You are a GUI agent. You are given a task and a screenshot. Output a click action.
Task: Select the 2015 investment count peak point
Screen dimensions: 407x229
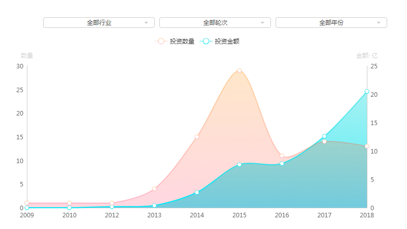[x=240, y=71]
